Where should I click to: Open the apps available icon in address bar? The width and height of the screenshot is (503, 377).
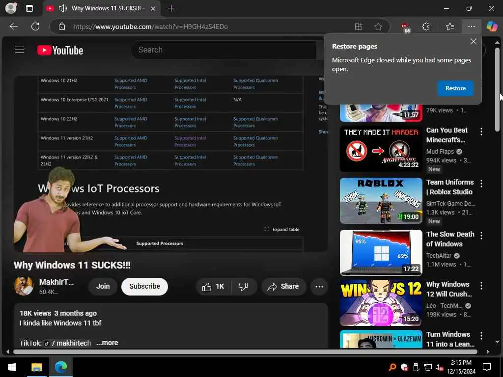click(359, 27)
